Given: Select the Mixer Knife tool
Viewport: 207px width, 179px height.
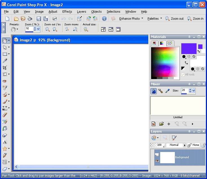Looking at the screenshot, I should point(160,91).
